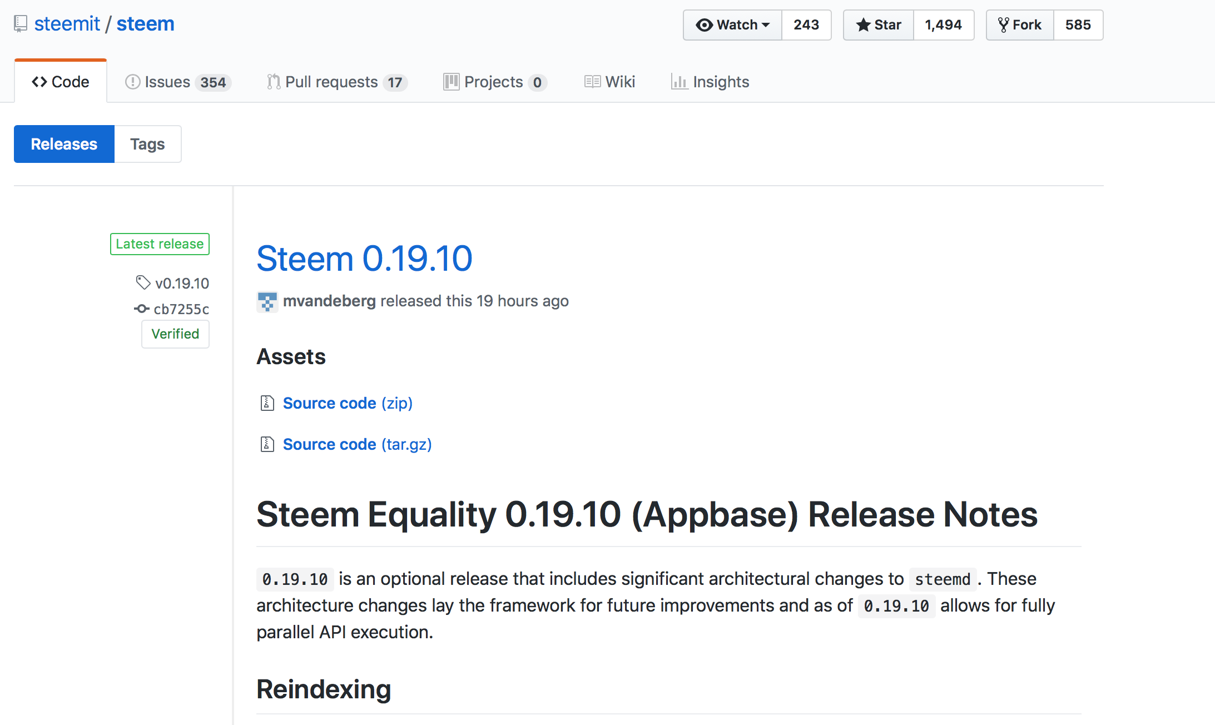Switch to the Issues tab

(x=177, y=82)
